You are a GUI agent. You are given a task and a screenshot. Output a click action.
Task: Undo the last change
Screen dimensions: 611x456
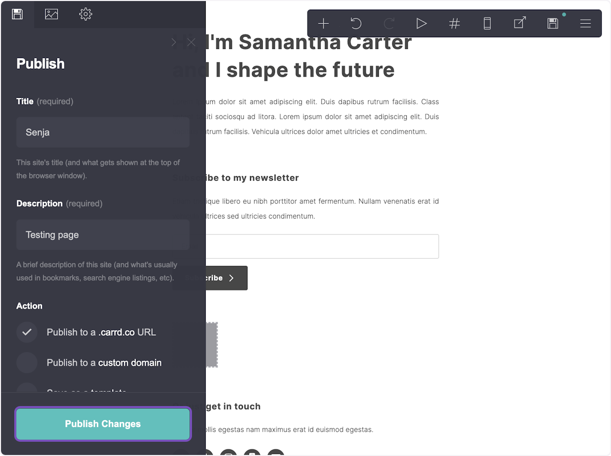point(356,23)
